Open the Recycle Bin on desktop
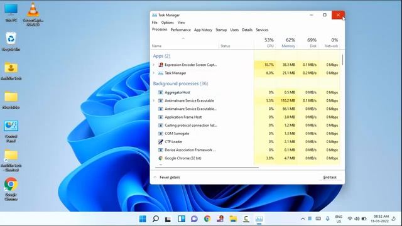This screenshot has width=402, height=226. pyautogui.click(x=11, y=41)
